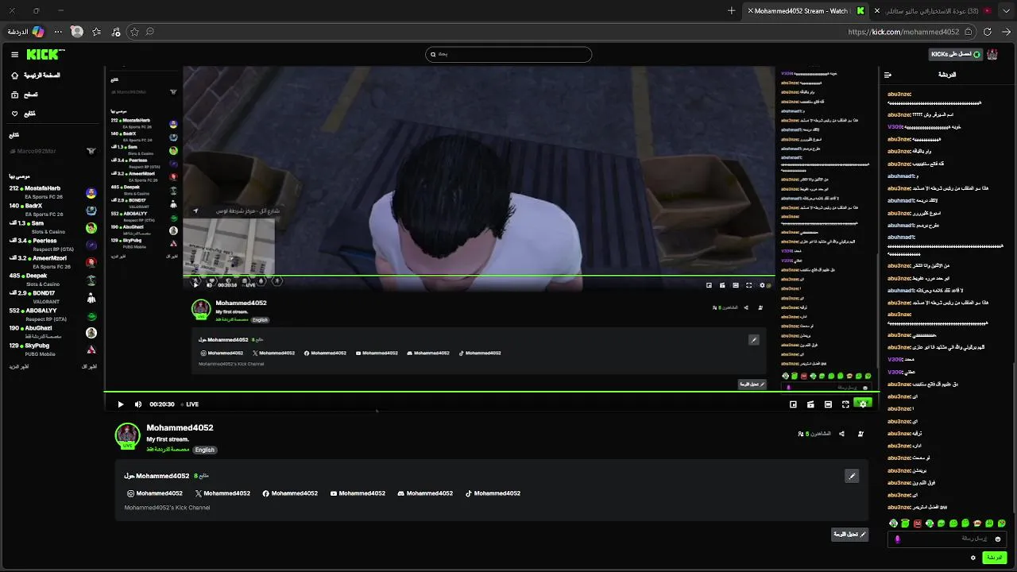Open MostafaHarb recommended channel
Viewport: 1017px width, 572px height.
coord(52,191)
